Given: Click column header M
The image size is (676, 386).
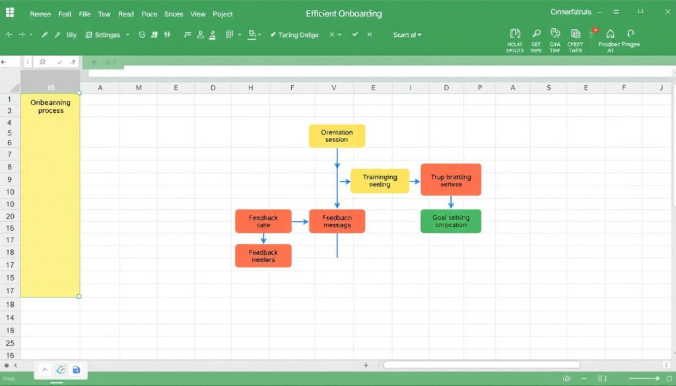Looking at the screenshot, I should click(x=139, y=88).
